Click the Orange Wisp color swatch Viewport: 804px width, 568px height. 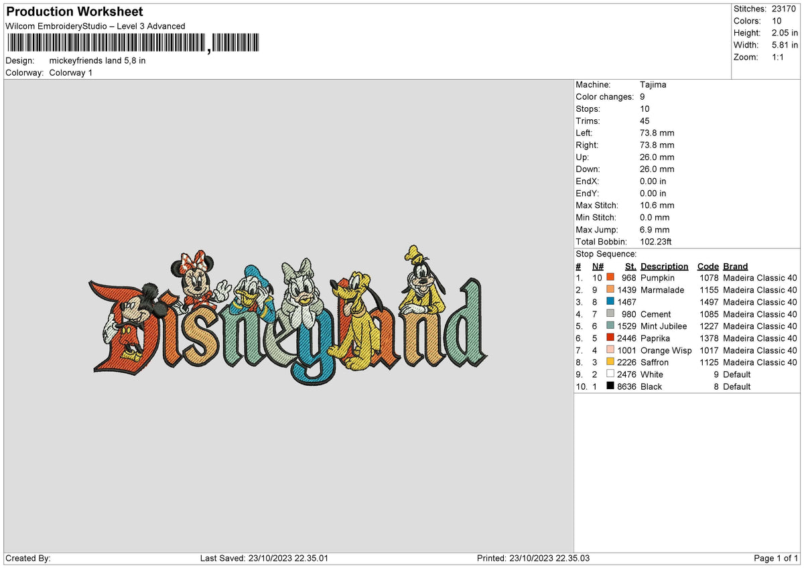pyautogui.click(x=610, y=350)
